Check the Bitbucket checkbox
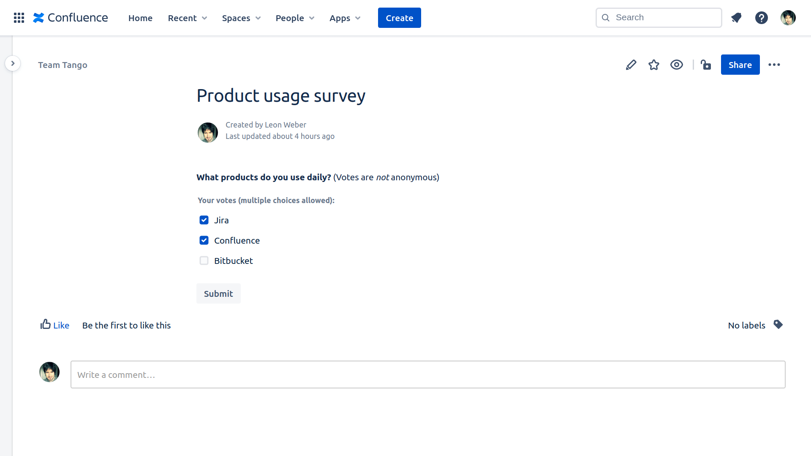Image resolution: width=811 pixels, height=456 pixels. (204, 261)
